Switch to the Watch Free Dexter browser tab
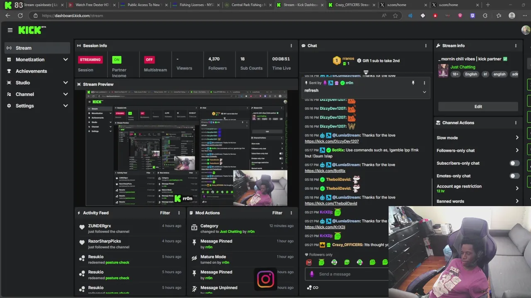Viewport: 531px width, 298px height. (92, 5)
